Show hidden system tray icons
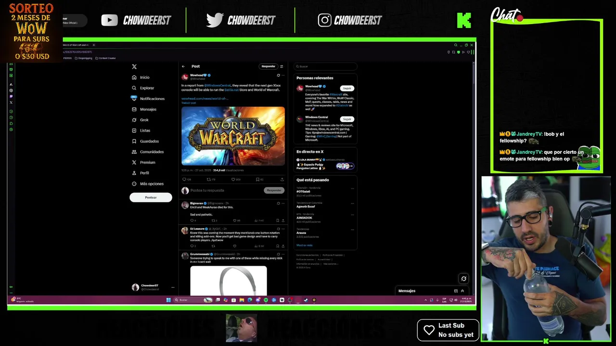The width and height of the screenshot is (616, 346). 425,300
